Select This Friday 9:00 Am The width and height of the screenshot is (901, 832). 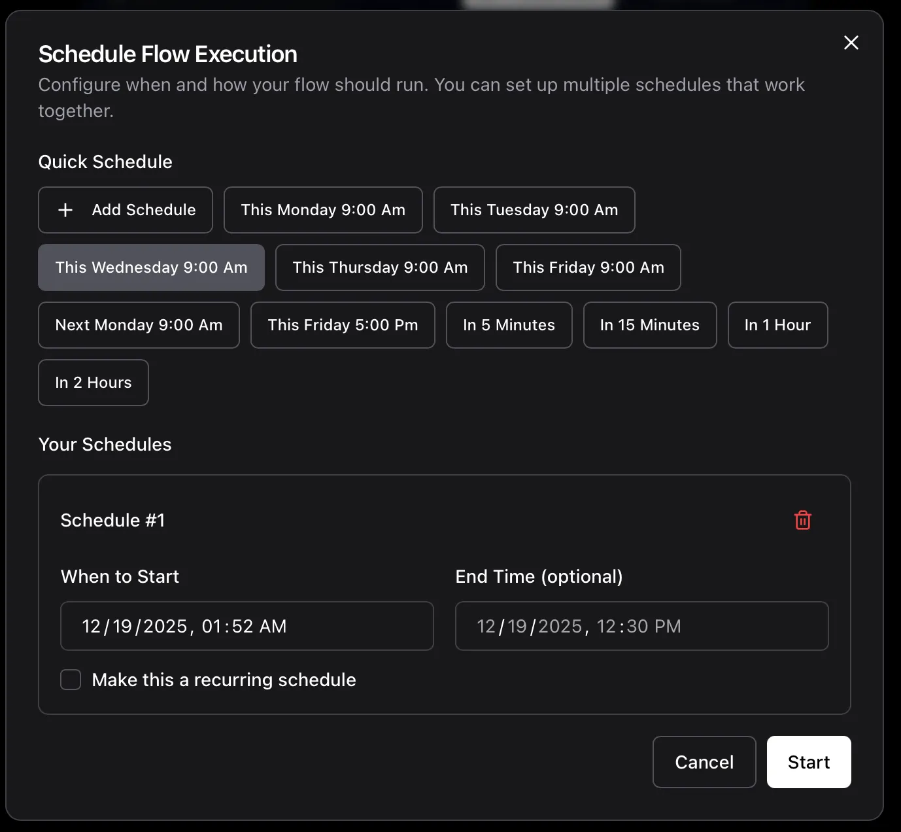[588, 268]
